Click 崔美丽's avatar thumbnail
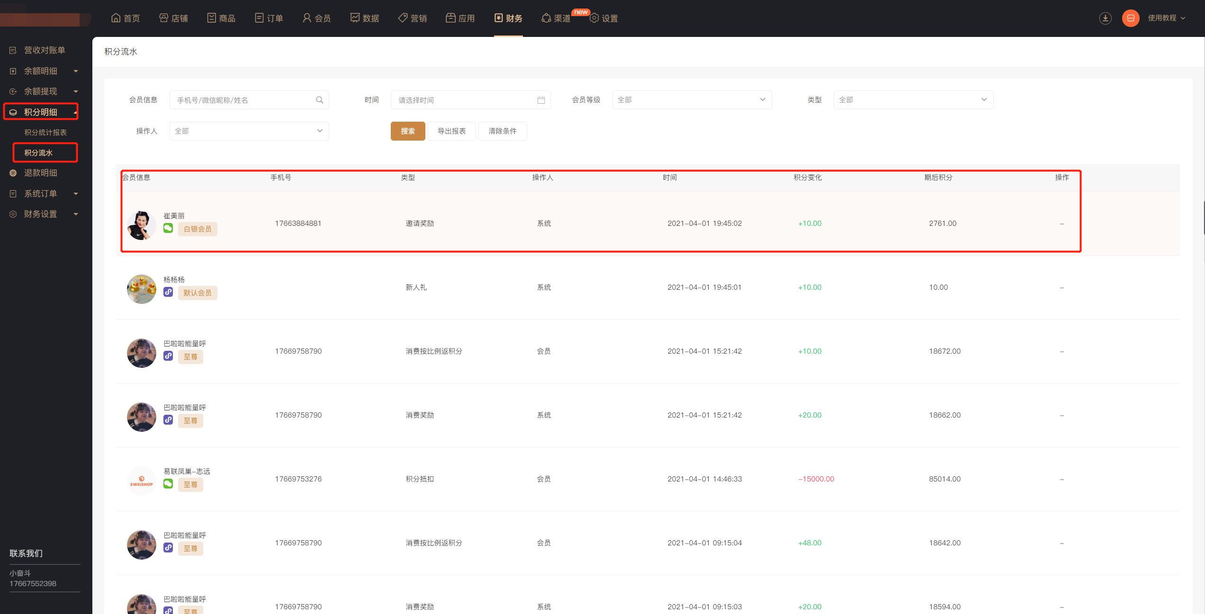Viewport: 1205px width, 614px height. point(141,225)
